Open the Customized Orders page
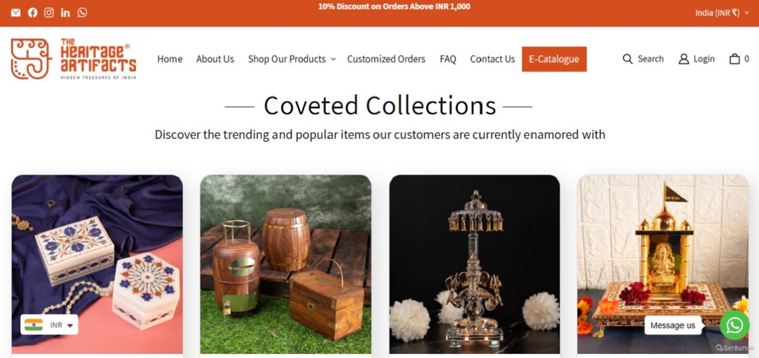759x358 pixels. click(386, 59)
